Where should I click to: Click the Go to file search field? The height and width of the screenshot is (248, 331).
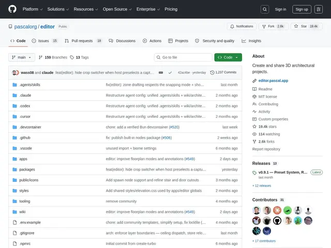click(x=183, y=57)
